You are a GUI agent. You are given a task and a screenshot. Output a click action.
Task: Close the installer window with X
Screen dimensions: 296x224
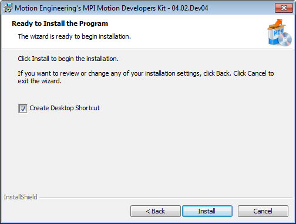[284, 8]
